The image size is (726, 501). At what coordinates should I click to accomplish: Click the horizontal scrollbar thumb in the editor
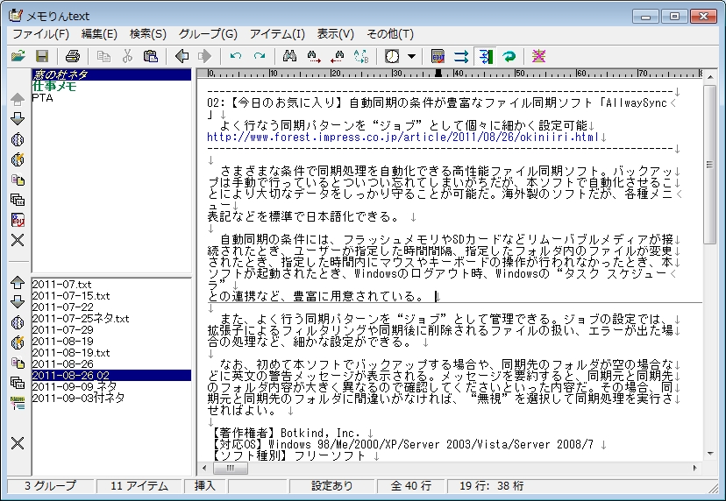[230, 469]
